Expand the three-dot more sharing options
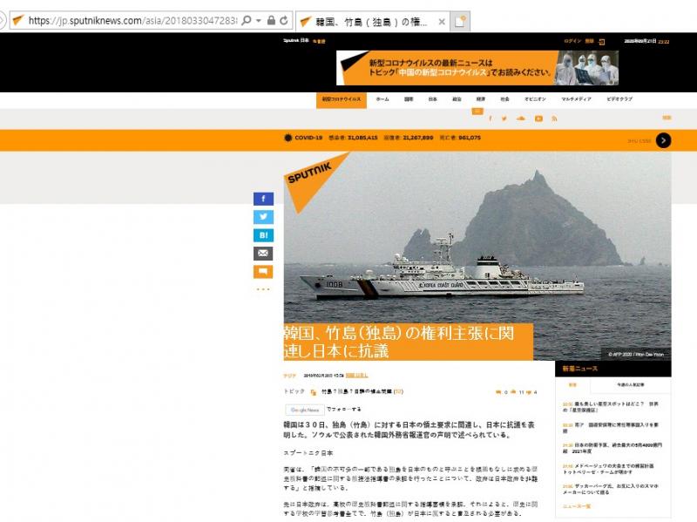The image size is (697, 522). pyautogui.click(x=263, y=289)
